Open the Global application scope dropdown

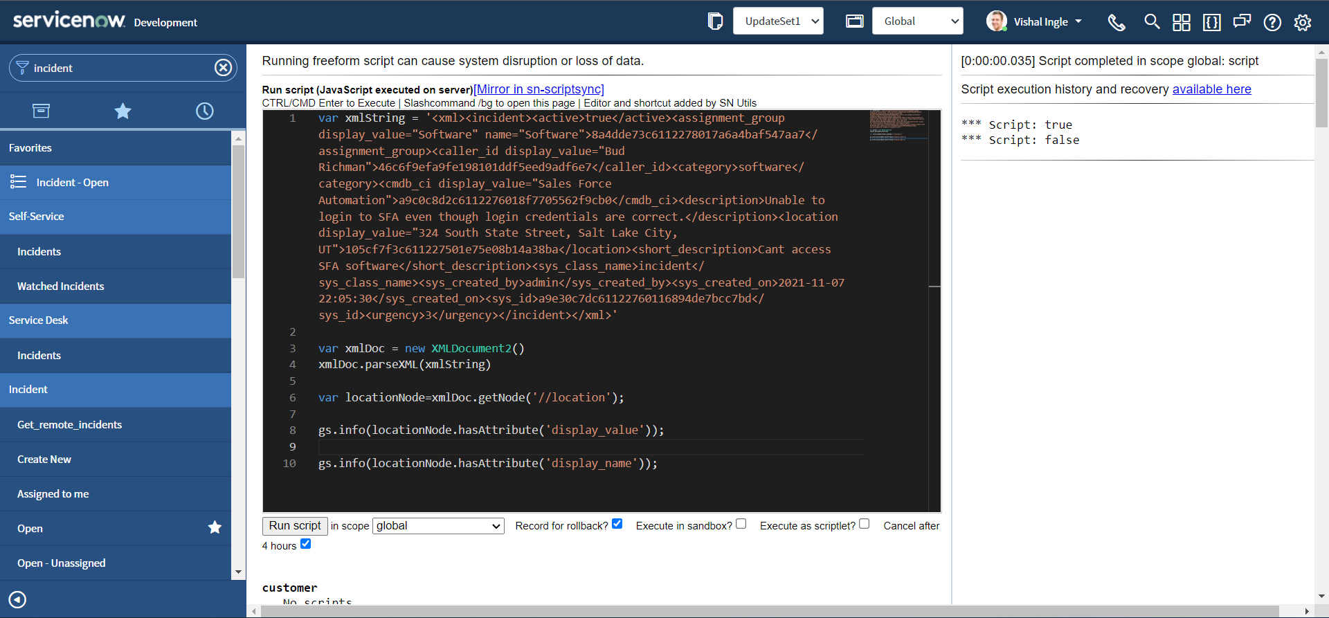918,21
